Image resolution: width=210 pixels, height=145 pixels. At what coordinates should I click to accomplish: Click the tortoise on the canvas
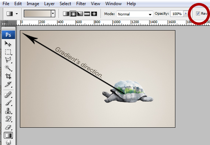click(128, 92)
